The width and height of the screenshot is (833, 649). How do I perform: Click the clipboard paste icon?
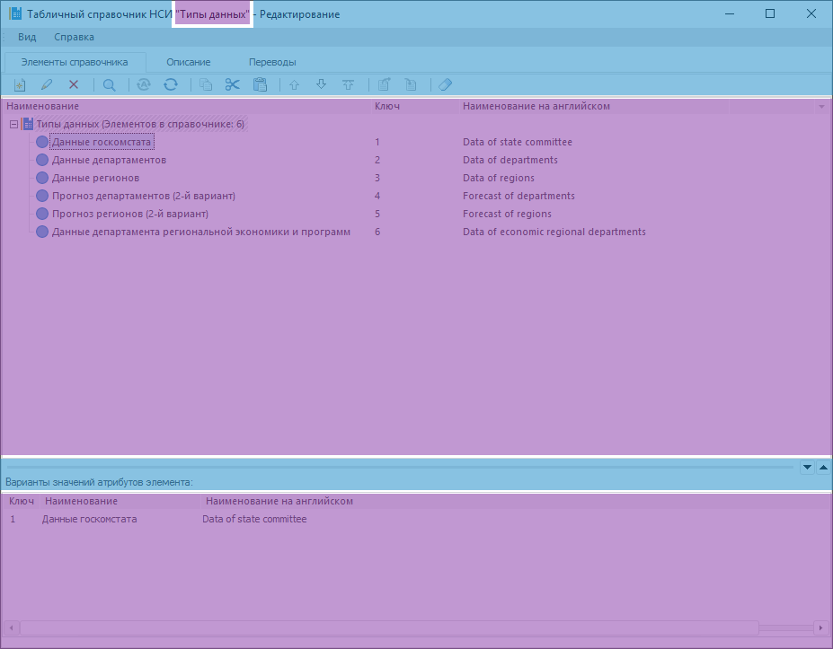[260, 84]
